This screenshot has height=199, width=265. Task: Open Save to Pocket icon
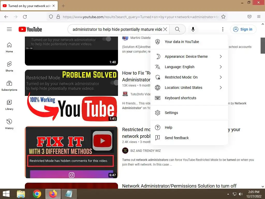tap(249, 17)
